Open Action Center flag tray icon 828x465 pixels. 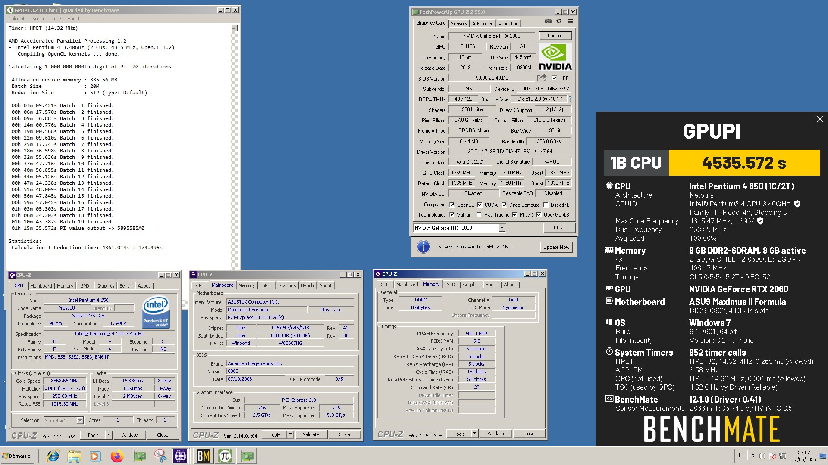point(772,456)
